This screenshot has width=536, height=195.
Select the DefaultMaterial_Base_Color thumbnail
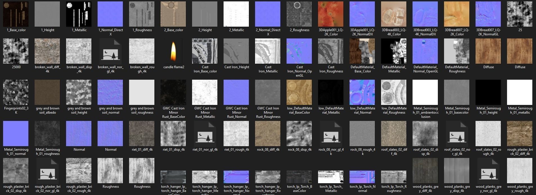pyautogui.click(x=362, y=51)
